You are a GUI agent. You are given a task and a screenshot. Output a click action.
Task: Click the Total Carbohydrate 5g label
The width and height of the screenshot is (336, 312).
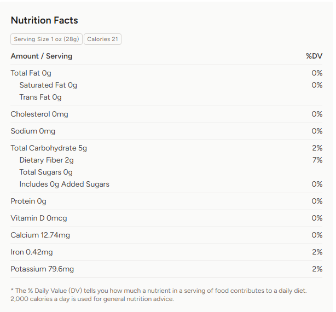point(49,148)
